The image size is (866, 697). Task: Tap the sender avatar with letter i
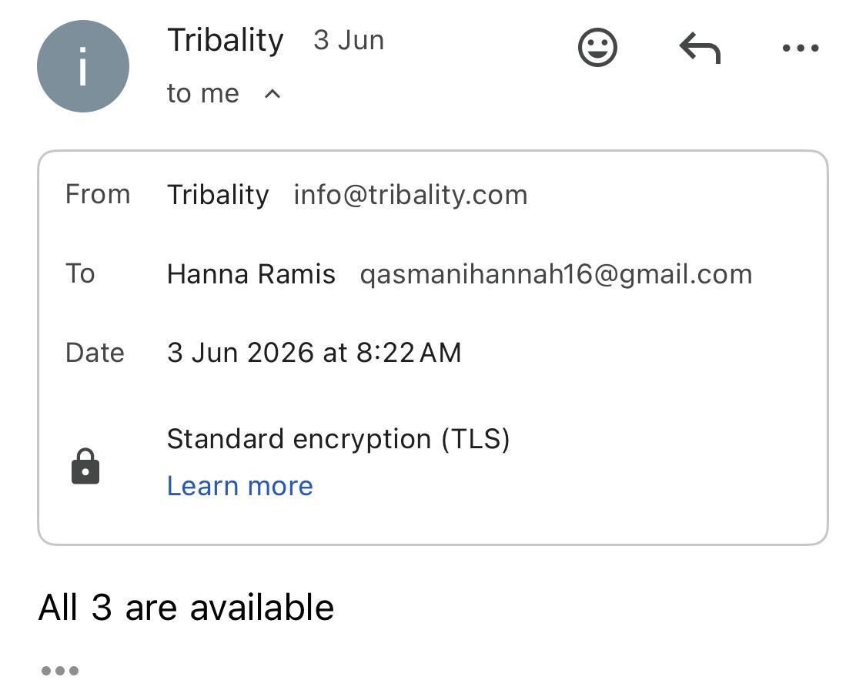[x=83, y=66]
